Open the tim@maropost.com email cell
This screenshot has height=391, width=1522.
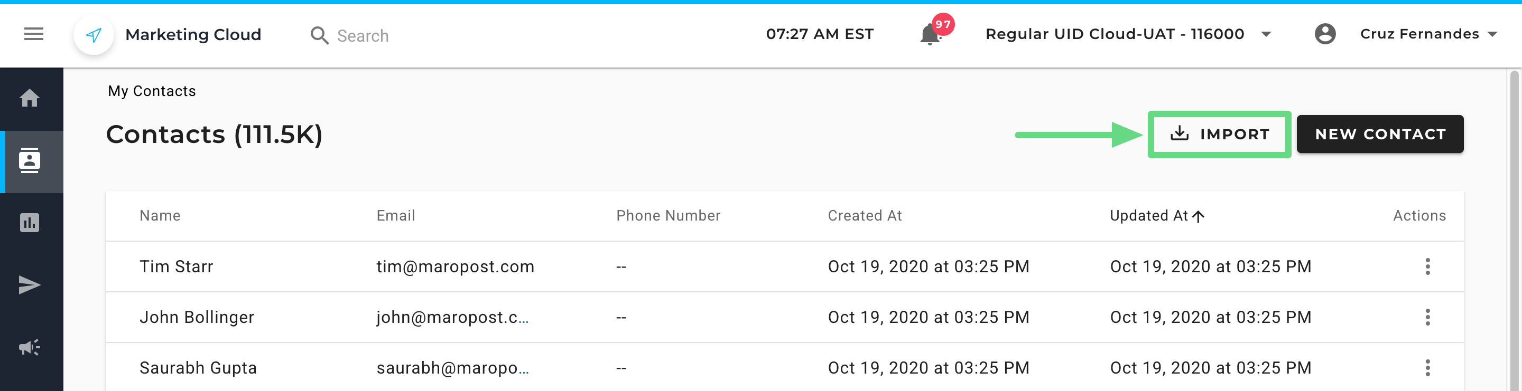(x=455, y=266)
